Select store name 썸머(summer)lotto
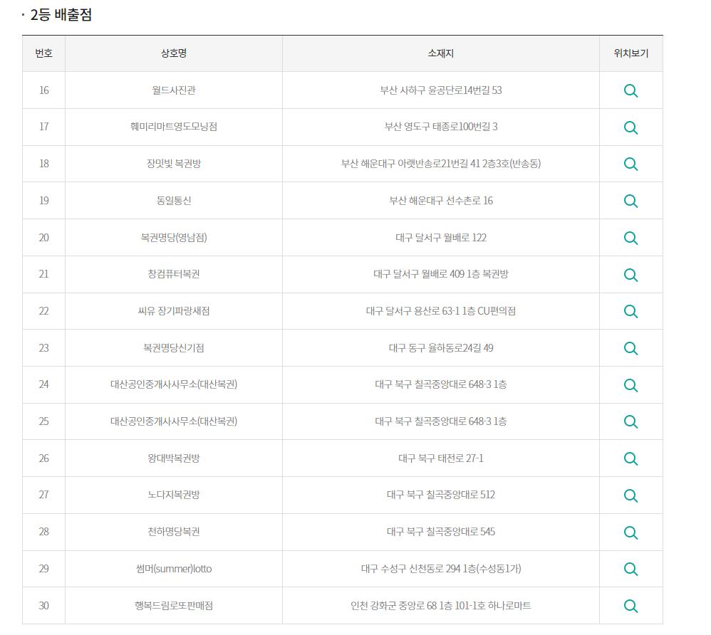The height and width of the screenshot is (635, 711). [174, 568]
